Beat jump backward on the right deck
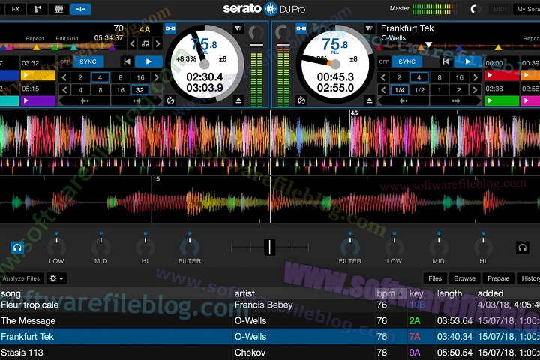The image size is (540, 360). point(403,101)
